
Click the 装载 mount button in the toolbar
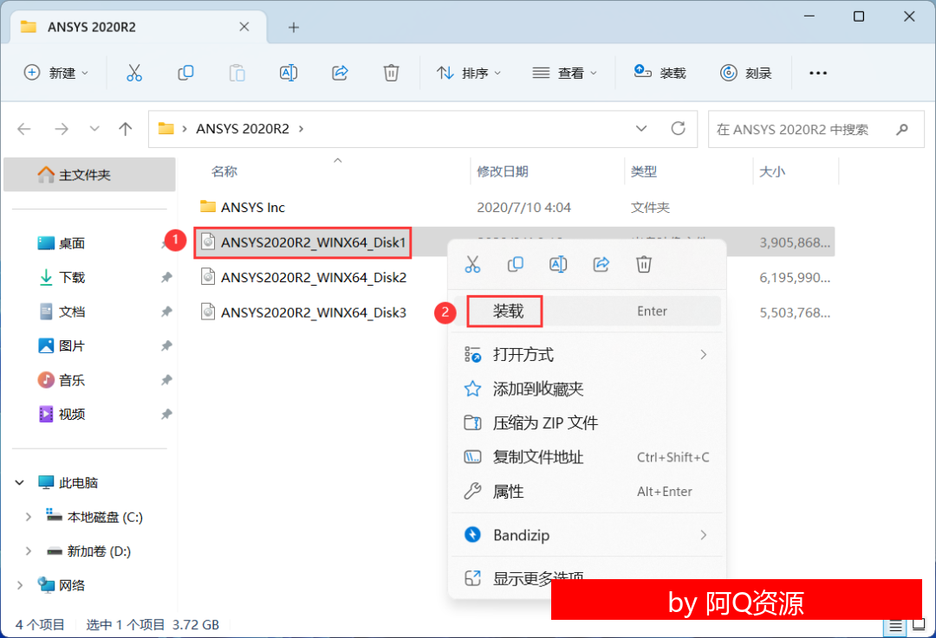pyautogui.click(x=660, y=73)
